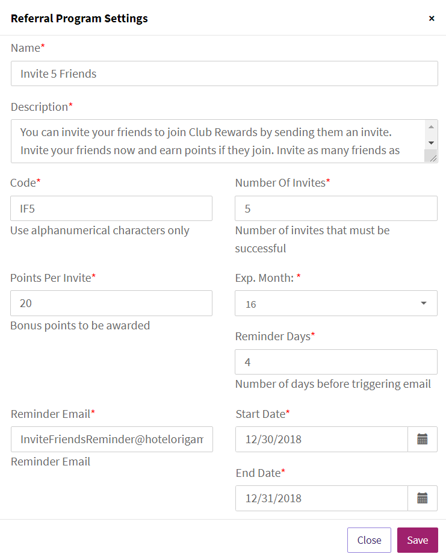The width and height of the screenshot is (446, 560).
Task: Click the Referral Program Settings title
Action: point(79,18)
